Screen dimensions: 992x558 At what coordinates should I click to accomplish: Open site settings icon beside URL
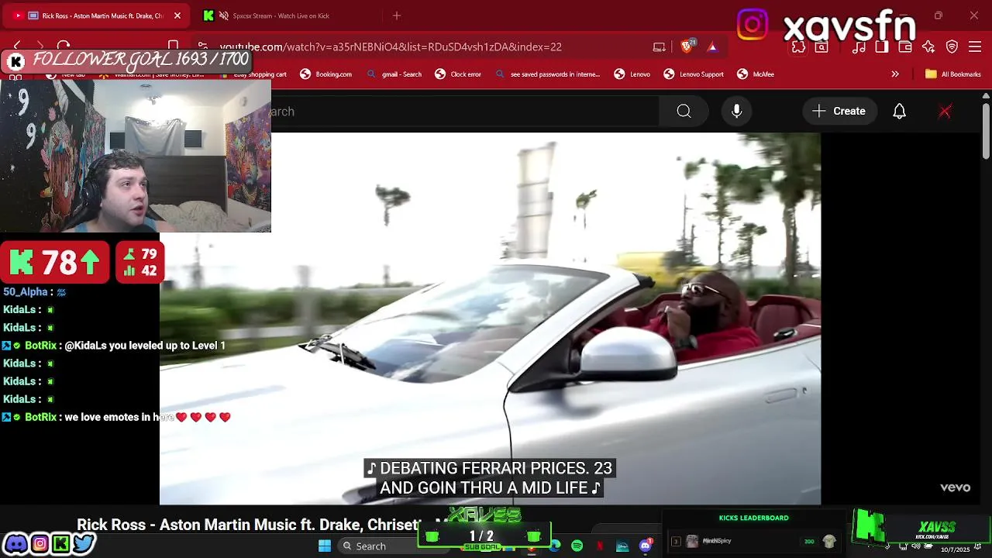pyautogui.click(x=202, y=46)
